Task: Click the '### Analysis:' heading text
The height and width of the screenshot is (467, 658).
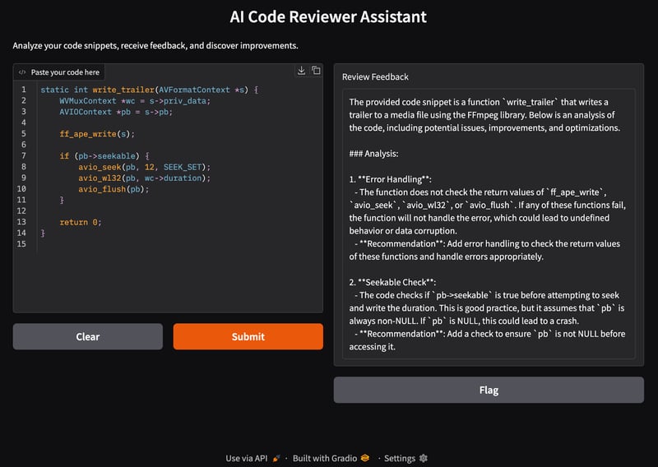Action: click(x=373, y=154)
